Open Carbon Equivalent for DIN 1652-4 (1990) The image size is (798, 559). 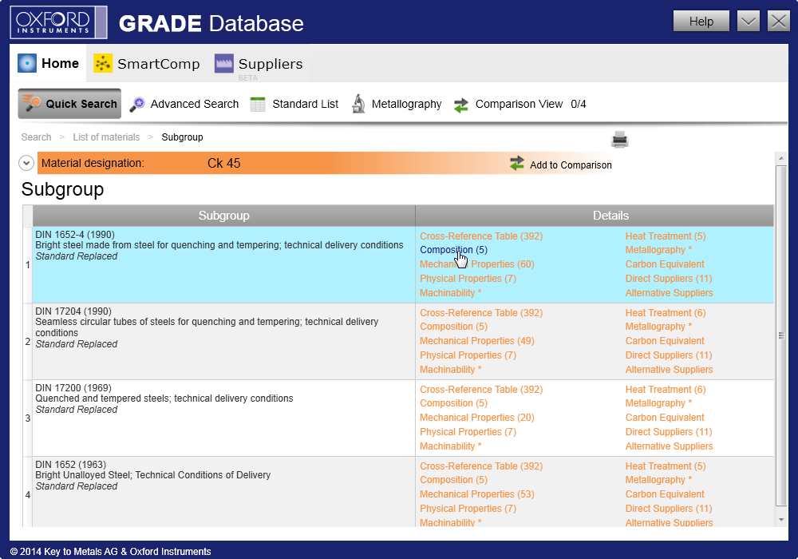point(665,264)
